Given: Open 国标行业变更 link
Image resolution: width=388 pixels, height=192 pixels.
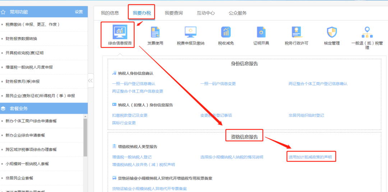Looking at the screenshot, I should (124, 123).
